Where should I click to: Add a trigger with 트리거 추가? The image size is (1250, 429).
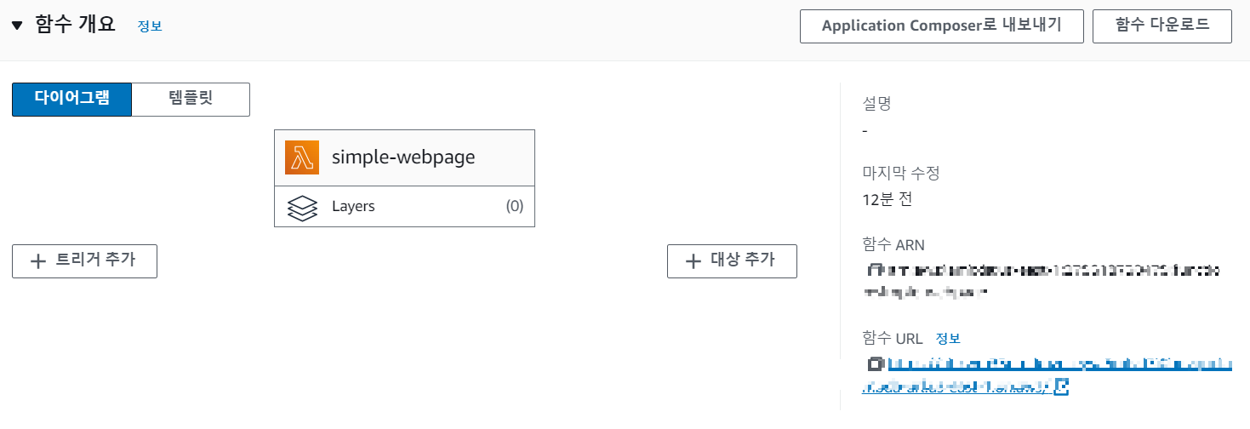(x=84, y=260)
